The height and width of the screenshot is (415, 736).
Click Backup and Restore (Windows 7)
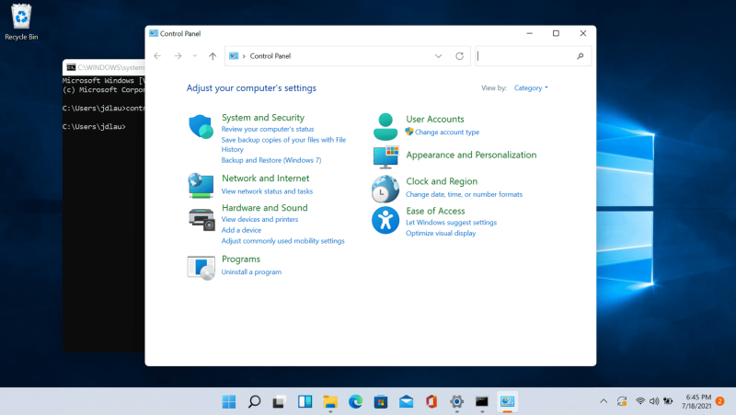270,160
